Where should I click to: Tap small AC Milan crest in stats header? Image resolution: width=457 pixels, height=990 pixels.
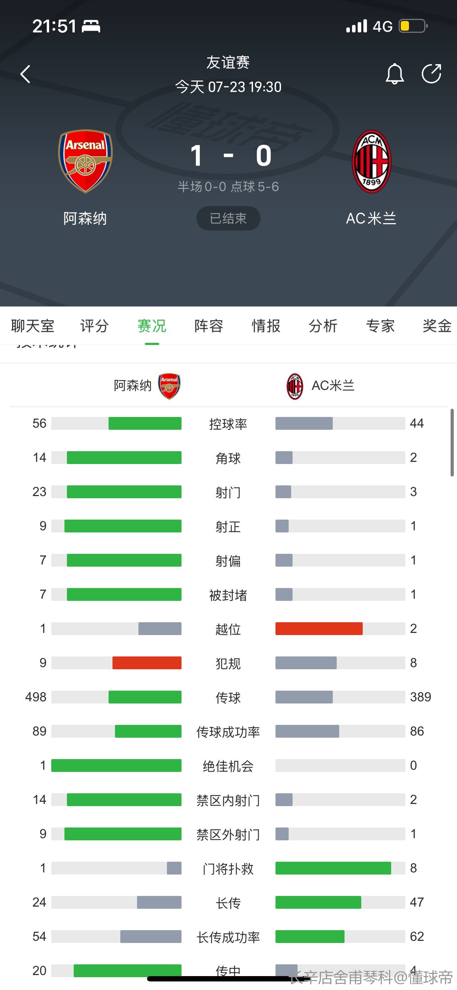[295, 386]
